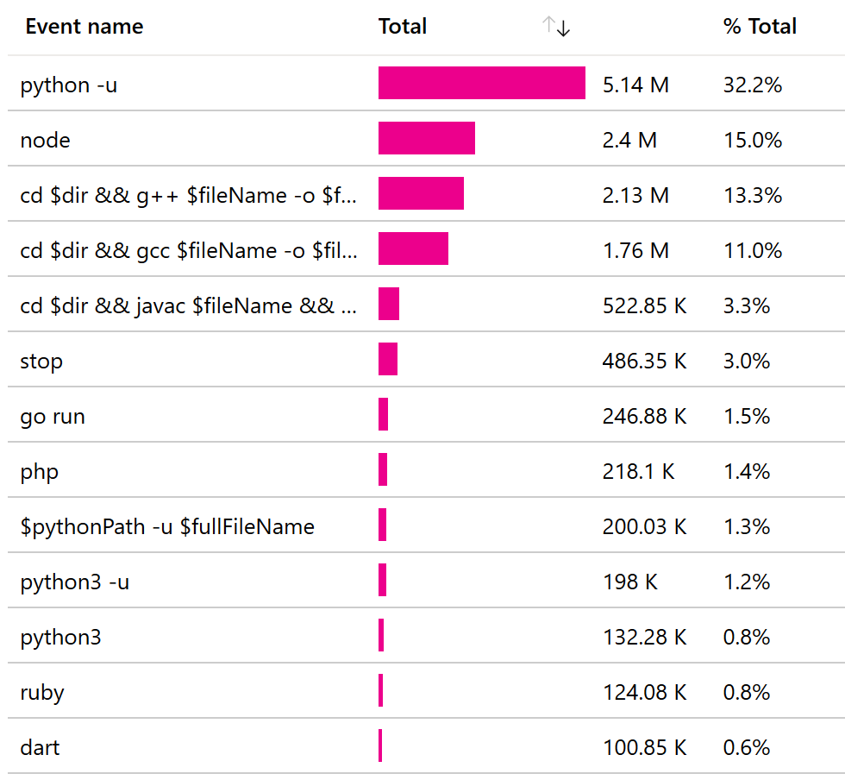Click the python3 -u event name
Image resolution: width=845 pixels, height=780 pixels.
pyautogui.click(x=75, y=582)
